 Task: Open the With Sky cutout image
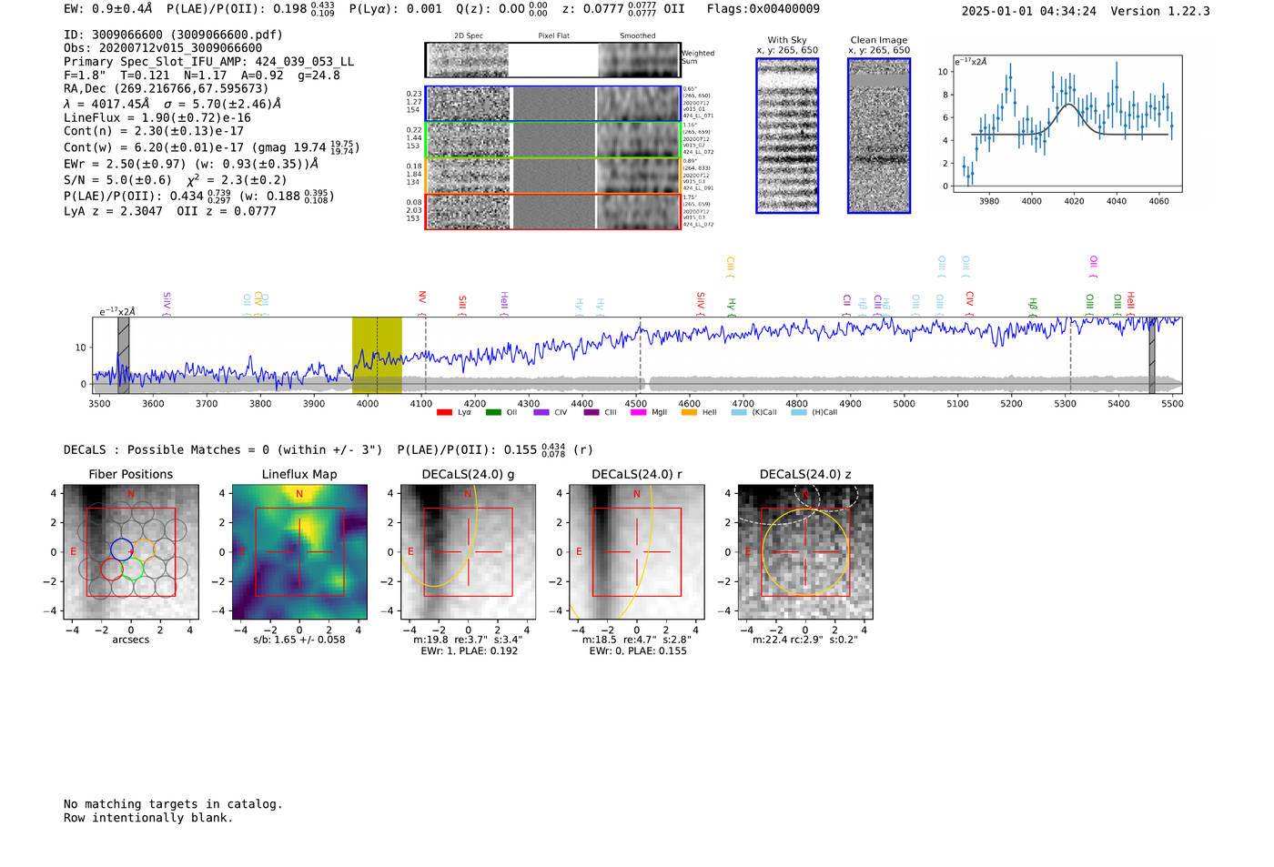click(787, 136)
